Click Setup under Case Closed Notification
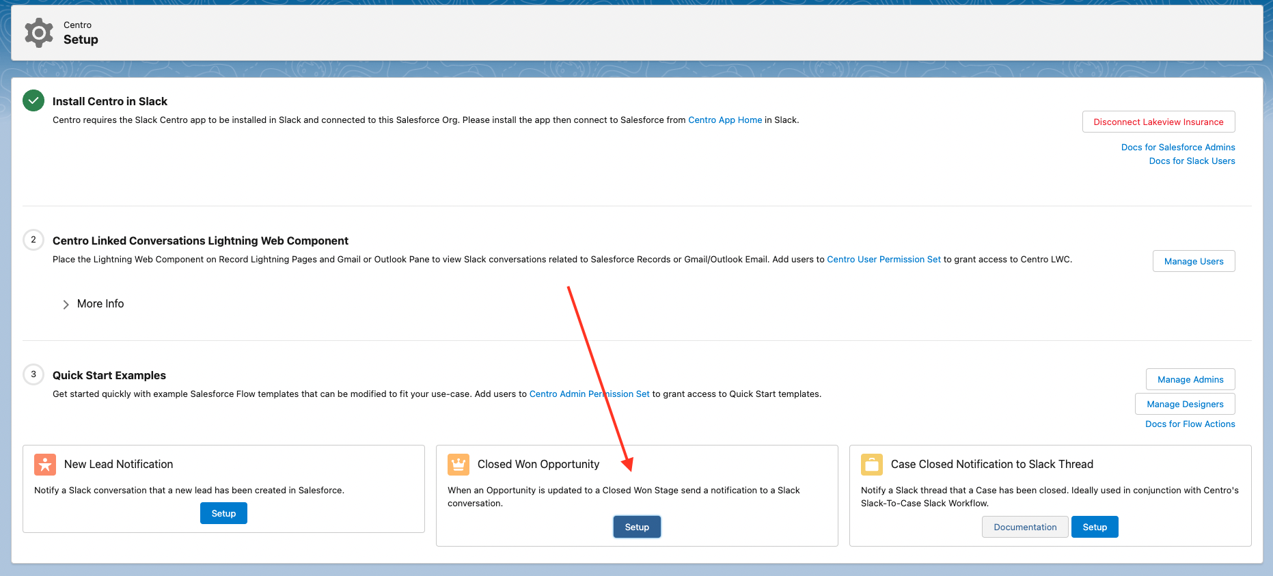Screen dimensions: 1273x576 click(1095, 527)
